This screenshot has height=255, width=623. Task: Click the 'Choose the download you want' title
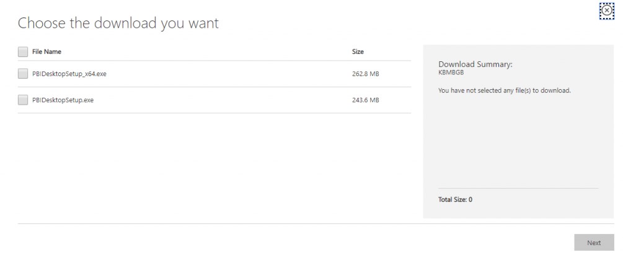click(118, 24)
